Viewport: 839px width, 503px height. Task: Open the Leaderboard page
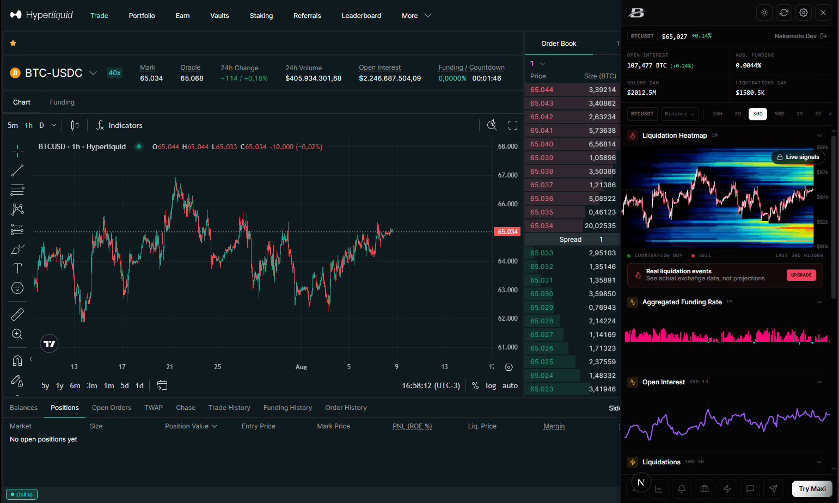click(x=362, y=16)
